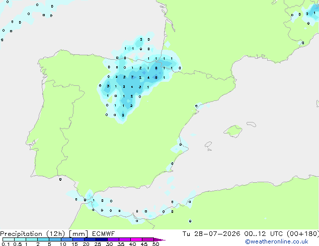Click the legend label '15'
This screenshot has height=246, width=319.
click(74, 244)
